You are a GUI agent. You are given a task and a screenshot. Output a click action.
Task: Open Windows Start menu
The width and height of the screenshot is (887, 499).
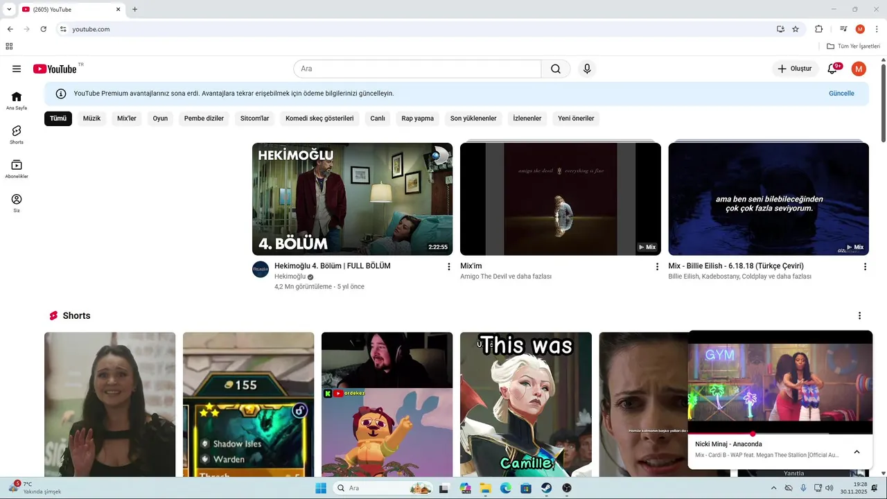321,488
